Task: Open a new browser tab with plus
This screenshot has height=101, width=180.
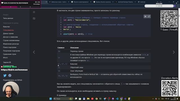Action: point(161,2)
